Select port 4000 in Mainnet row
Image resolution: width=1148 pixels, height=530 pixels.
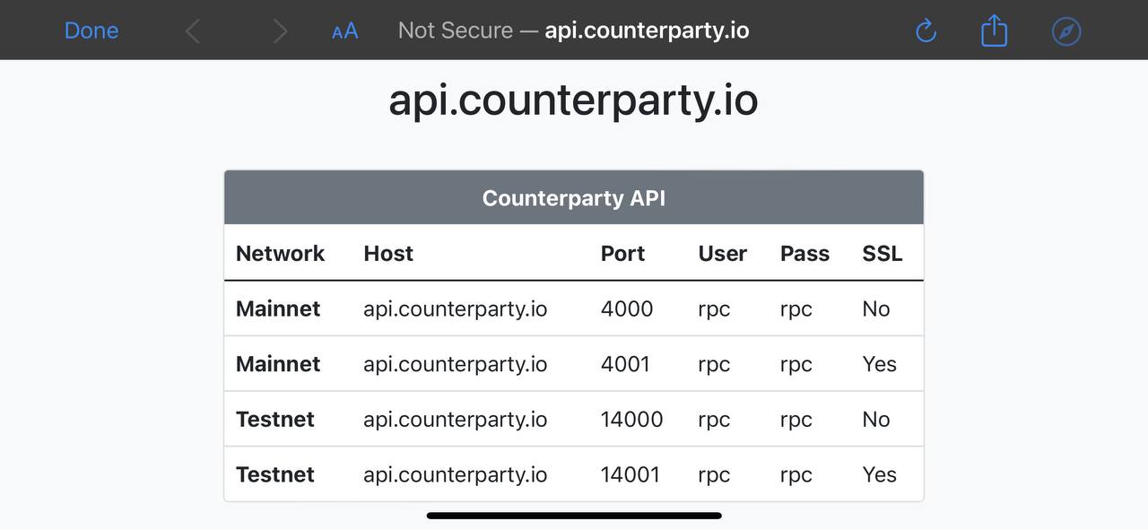627,308
